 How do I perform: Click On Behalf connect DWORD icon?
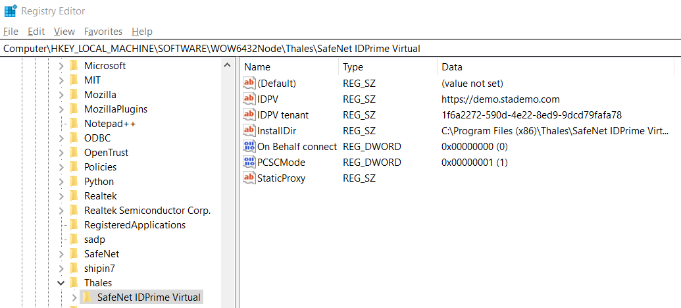pos(249,146)
